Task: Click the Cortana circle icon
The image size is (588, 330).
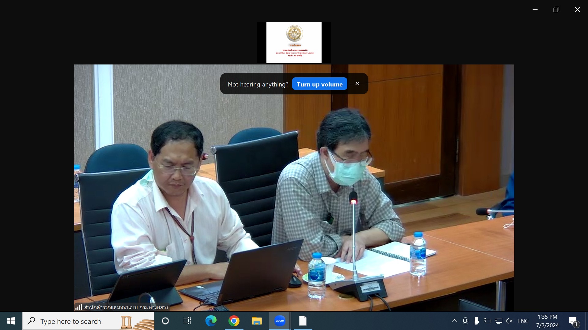Action: 165,321
